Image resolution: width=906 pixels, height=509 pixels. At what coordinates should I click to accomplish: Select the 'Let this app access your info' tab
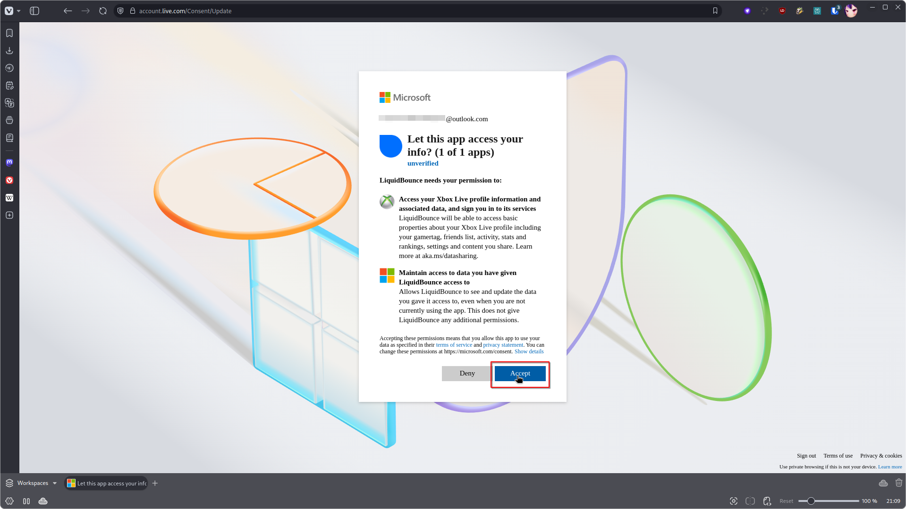[106, 483]
